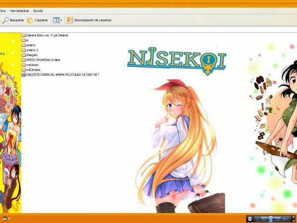Select the "variados" folder
This screenshot has height=223, width=297.
coord(30,65)
